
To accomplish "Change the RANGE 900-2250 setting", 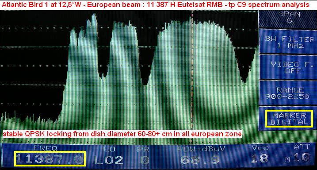I will click(288, 93).
